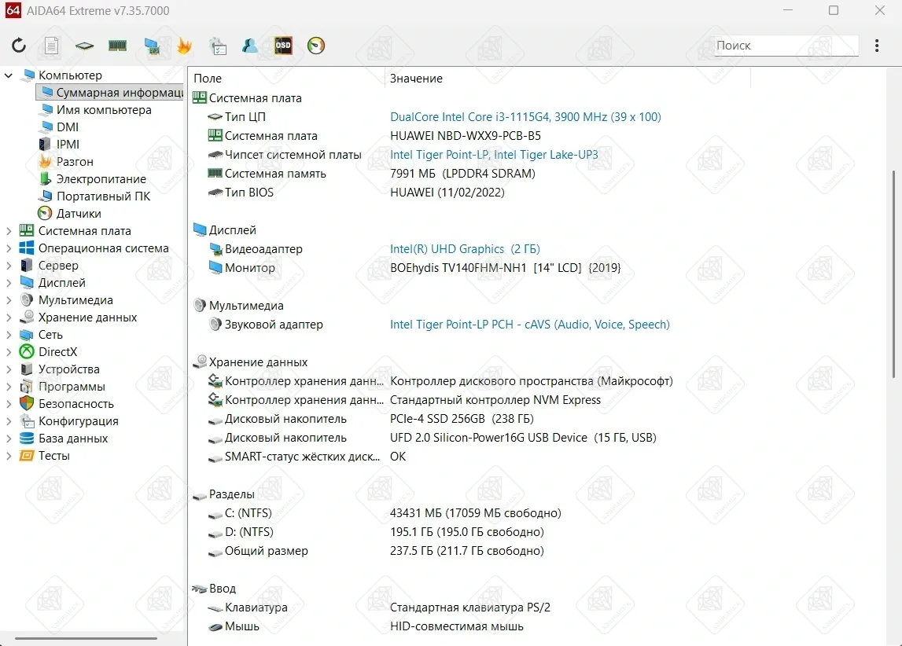Click the Программы tree icon

(x=27, y=386)
